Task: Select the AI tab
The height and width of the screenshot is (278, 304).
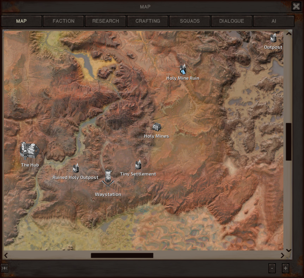Action: tap(274, 21)
